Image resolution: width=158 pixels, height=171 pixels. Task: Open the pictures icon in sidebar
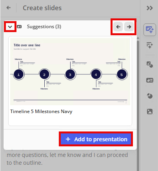click(x=150, y=112)
